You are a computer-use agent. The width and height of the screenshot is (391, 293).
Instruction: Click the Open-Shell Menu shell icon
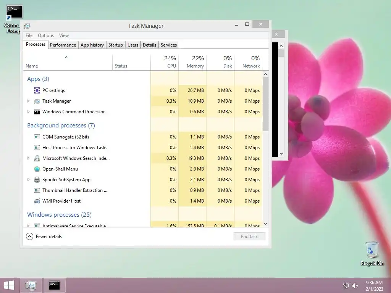37,169
